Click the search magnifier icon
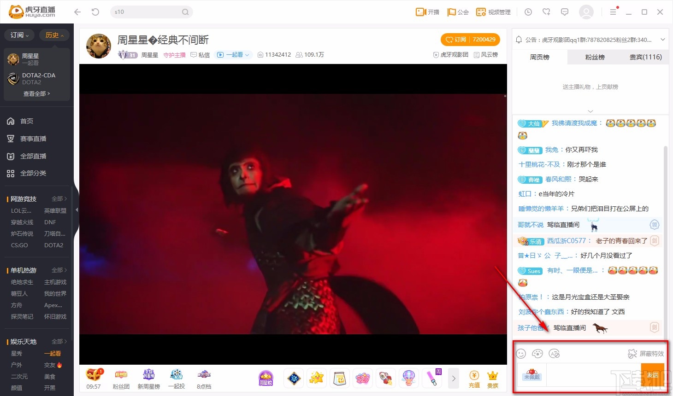The image size is (673, 396). click(x=185, y=12)
